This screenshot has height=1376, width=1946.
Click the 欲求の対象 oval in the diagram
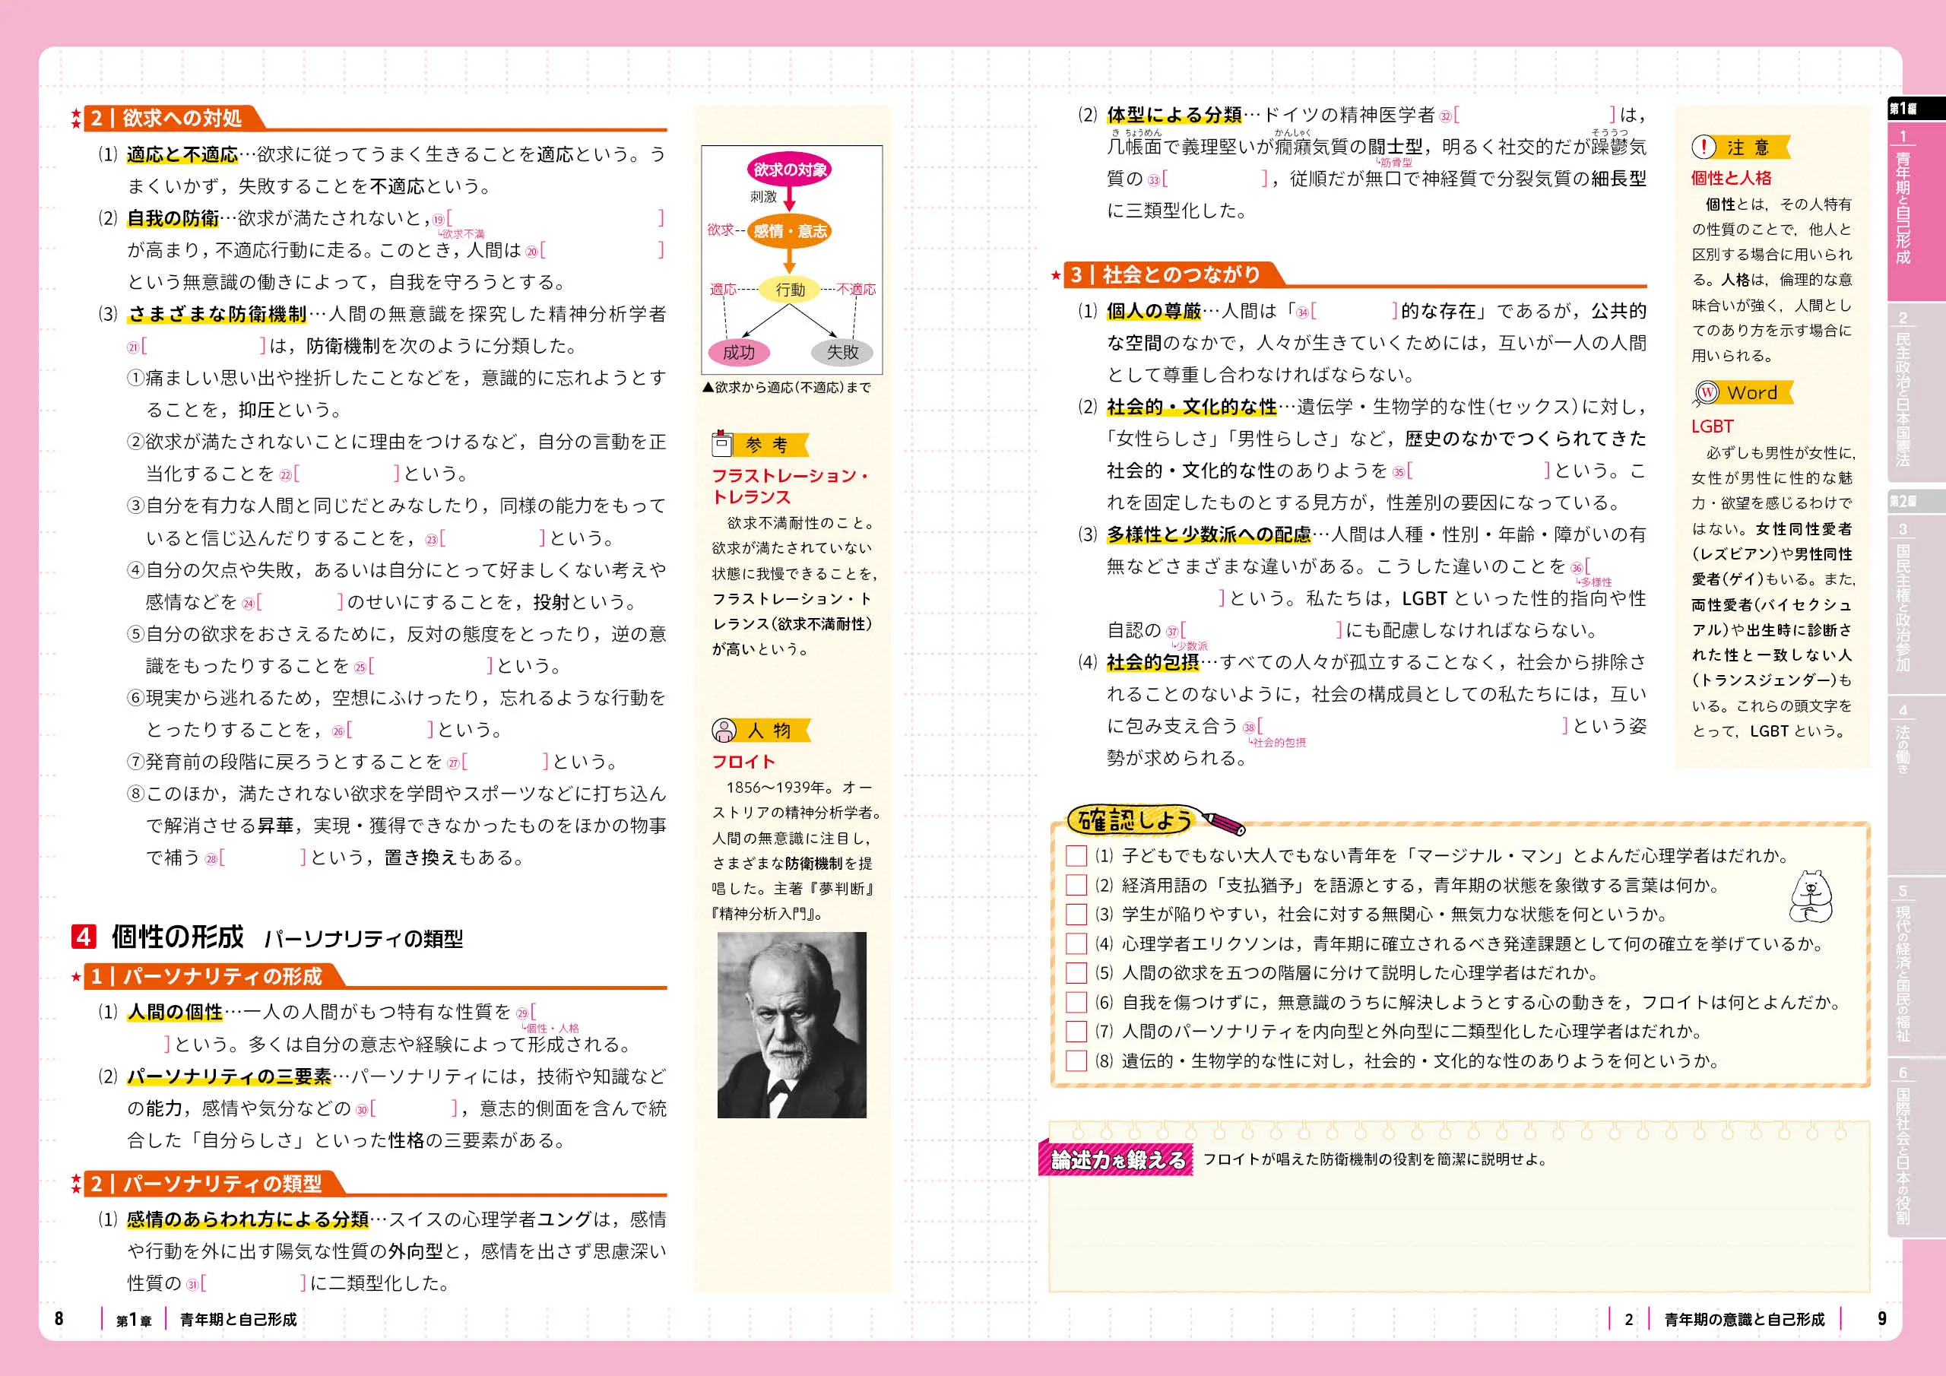789,170
